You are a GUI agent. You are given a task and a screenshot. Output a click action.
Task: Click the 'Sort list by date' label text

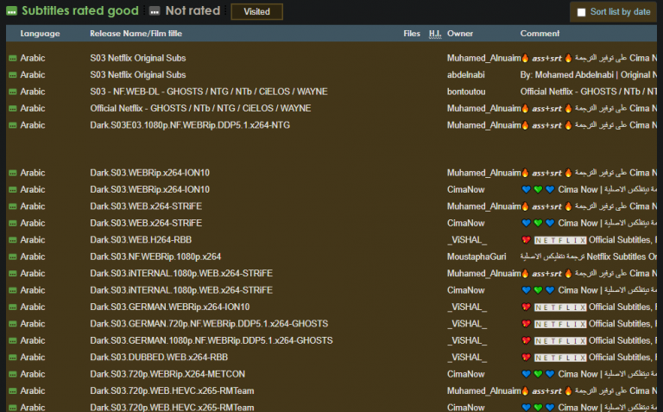tap(620, 12)
